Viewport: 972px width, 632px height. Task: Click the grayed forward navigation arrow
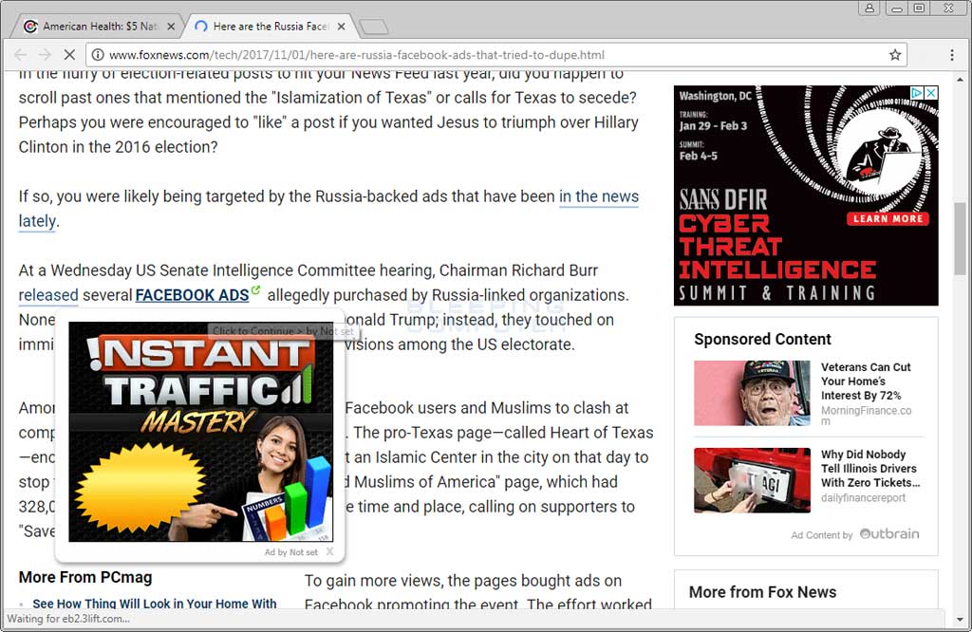45,55
